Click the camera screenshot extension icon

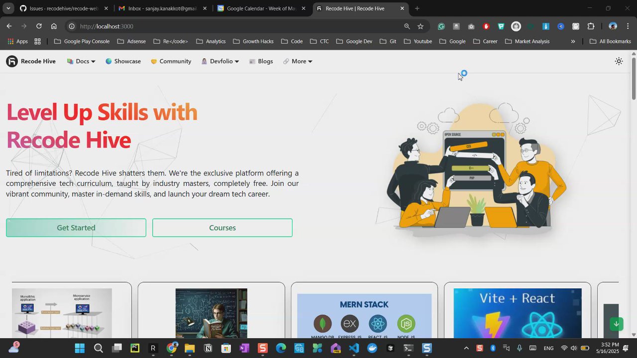tap(471, 26)
